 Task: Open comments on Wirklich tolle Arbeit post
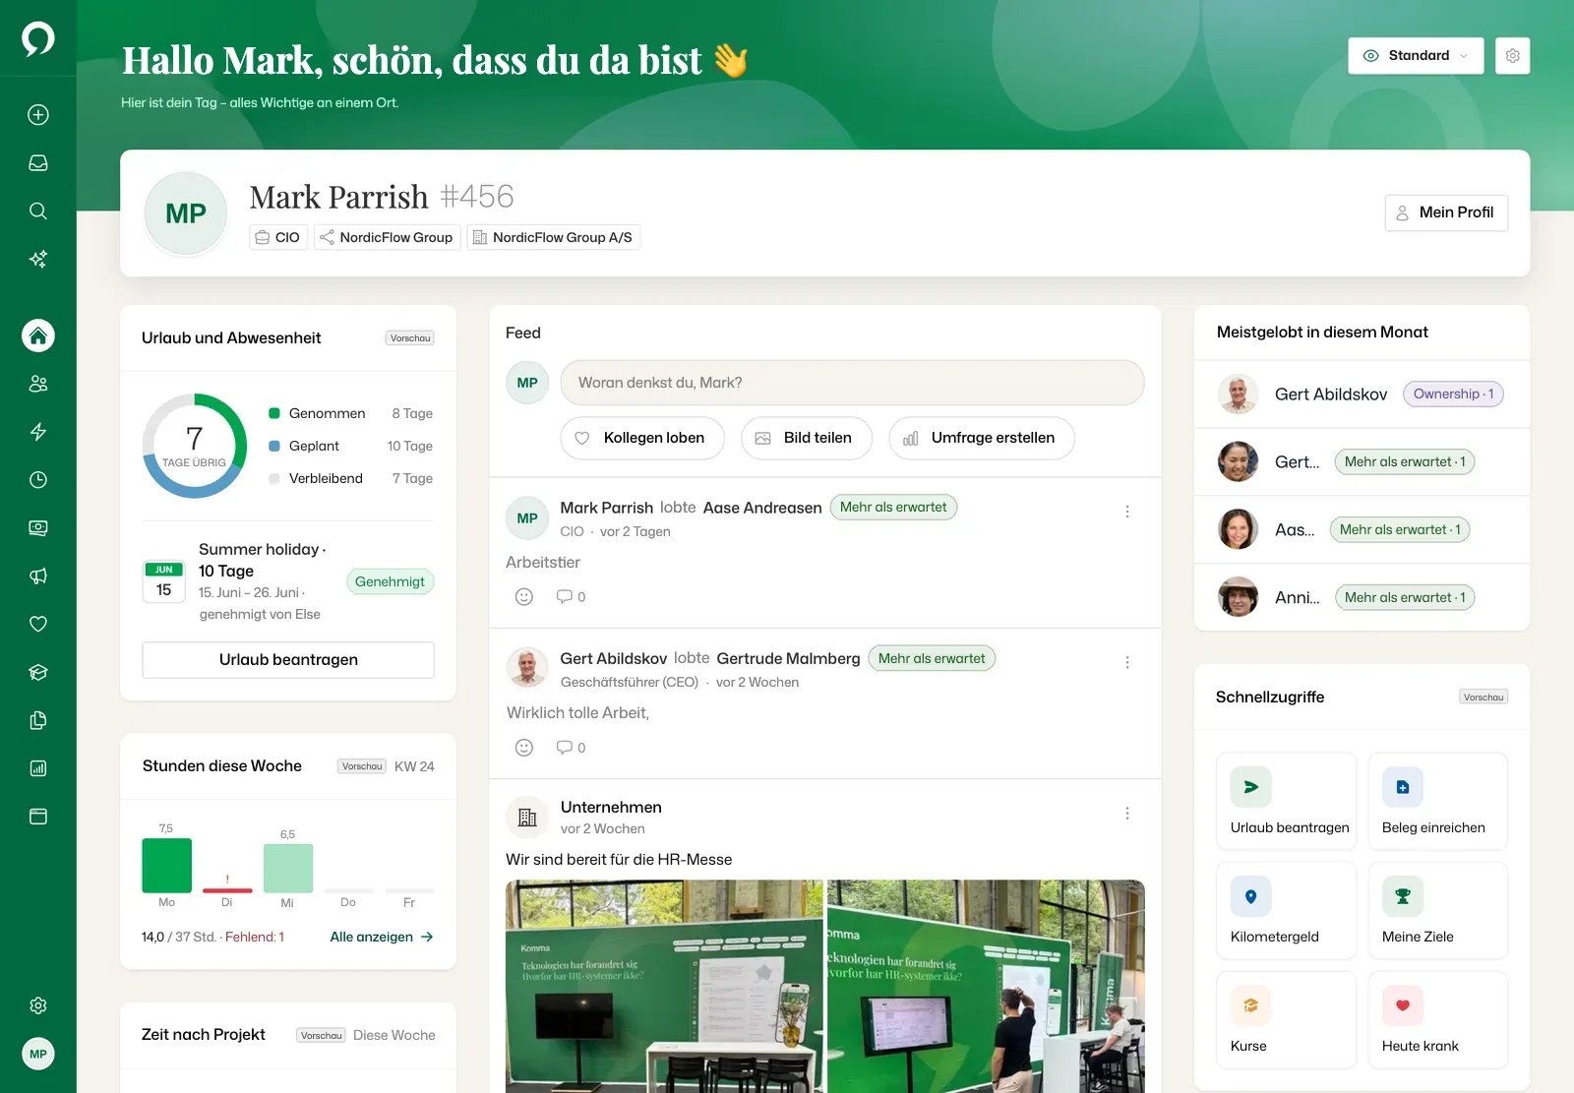pos(571,748)
